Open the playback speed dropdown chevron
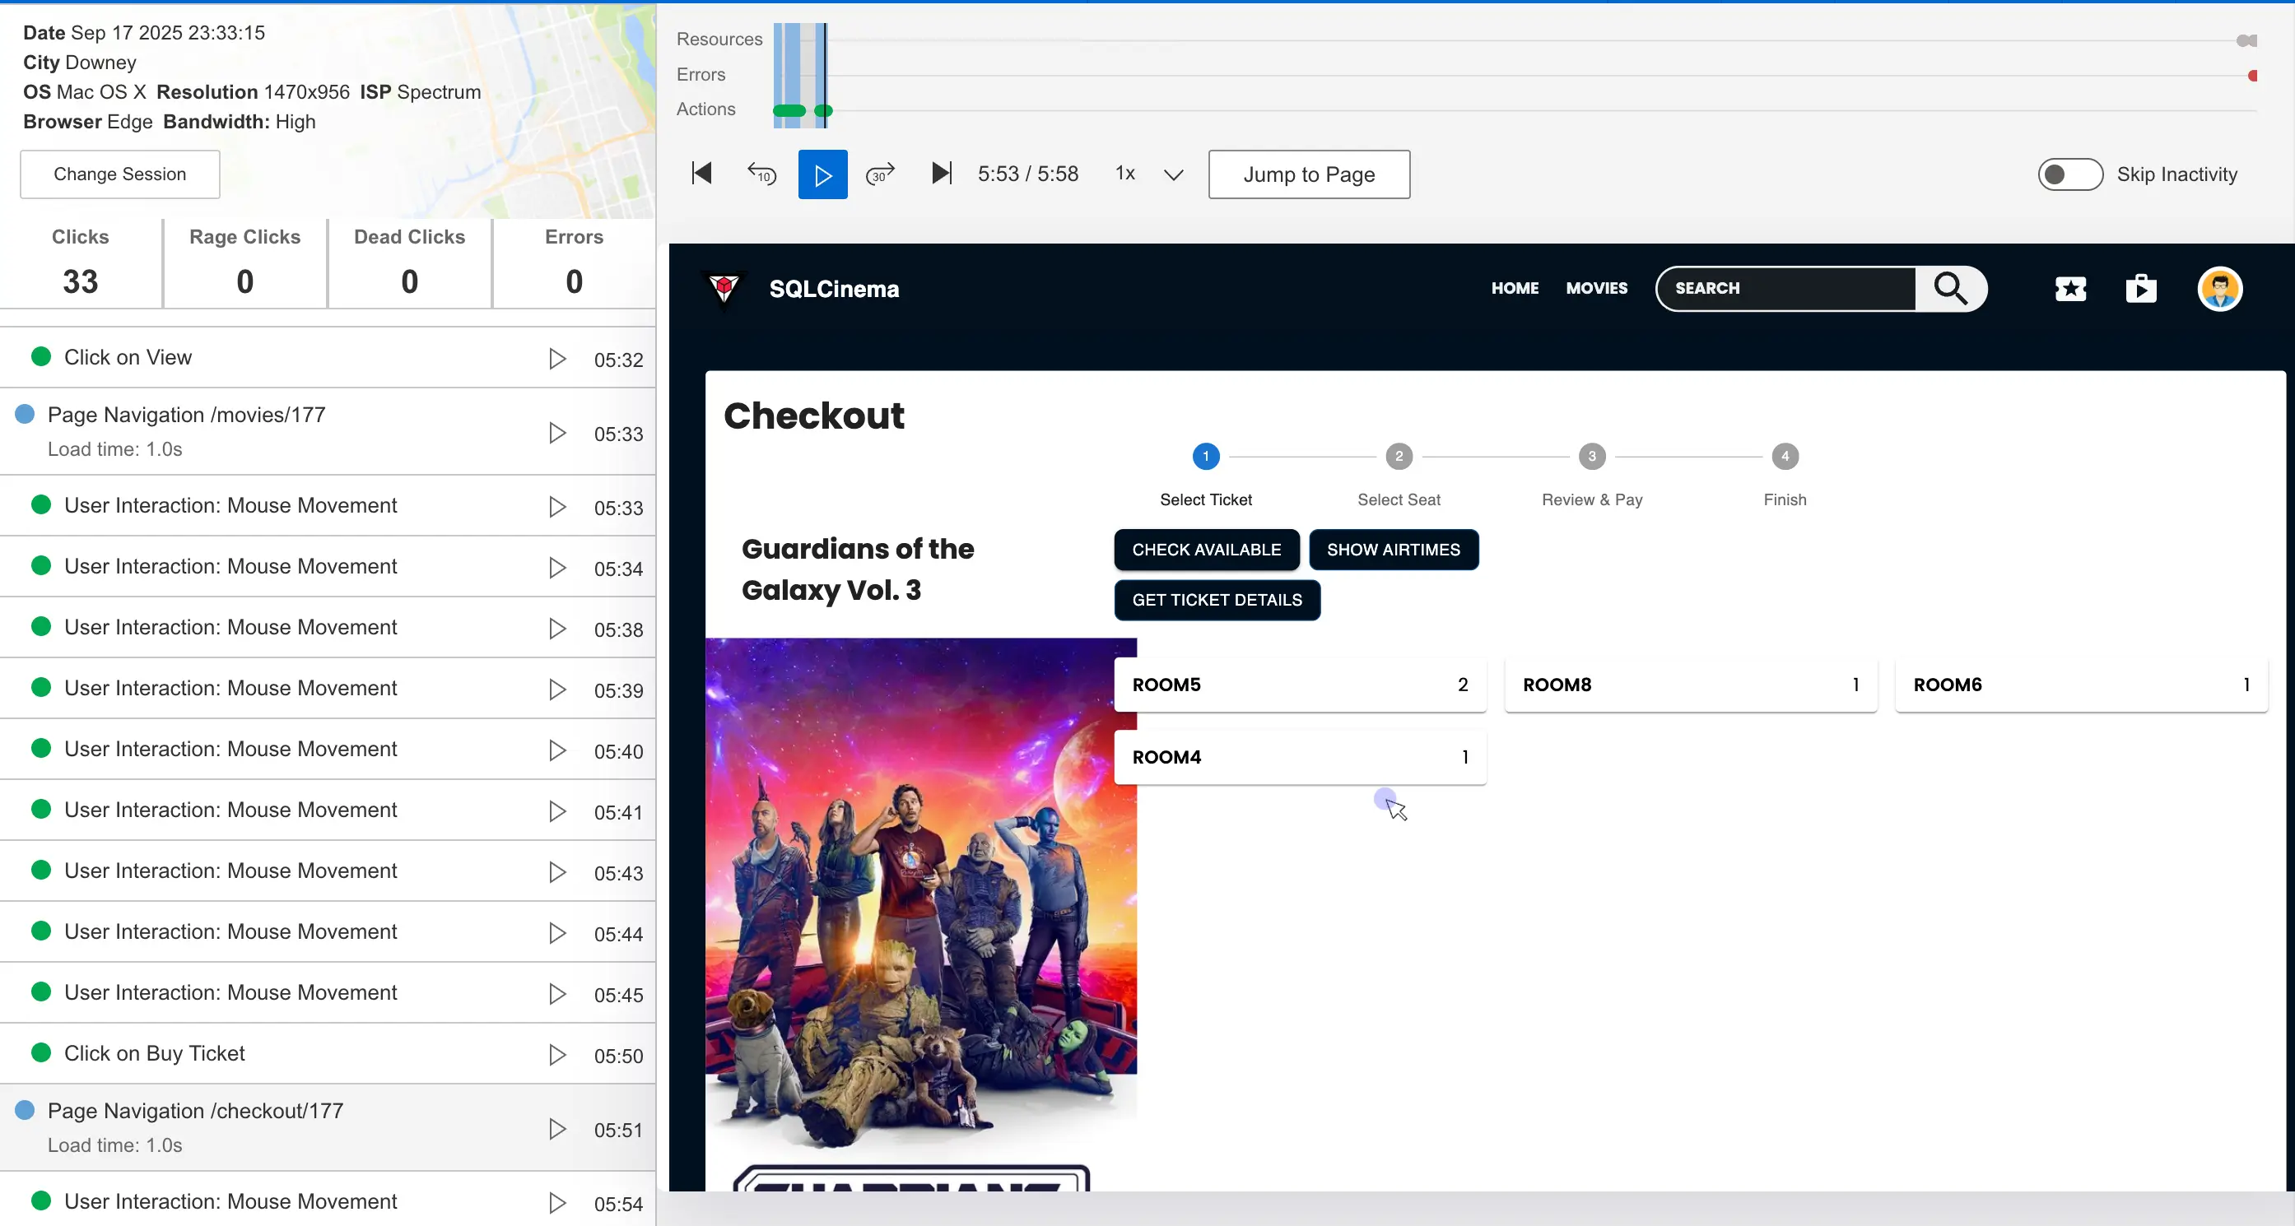Image resolution: width=2295 pixels, height=1226 pixels. coord(1173,174)
